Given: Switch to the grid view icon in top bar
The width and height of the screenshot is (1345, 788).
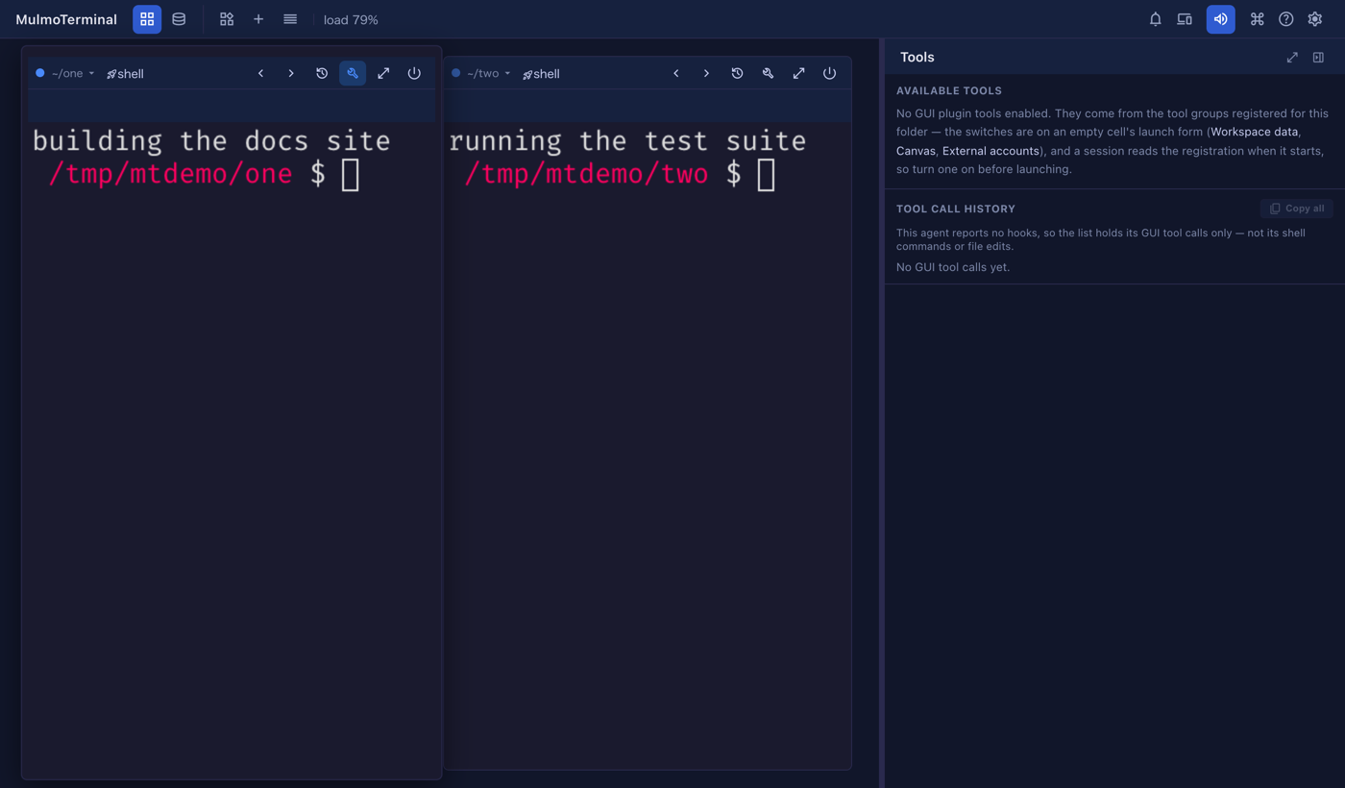Looking at the screenshot, I should (x=147, y=19).
